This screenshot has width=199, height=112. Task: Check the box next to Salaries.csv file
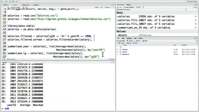point(118,54)
